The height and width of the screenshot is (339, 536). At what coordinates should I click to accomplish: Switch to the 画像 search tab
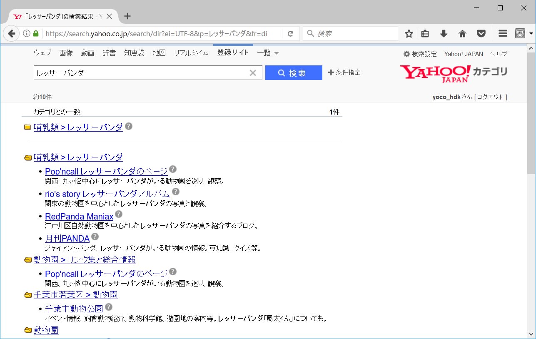tap(66, 53)
